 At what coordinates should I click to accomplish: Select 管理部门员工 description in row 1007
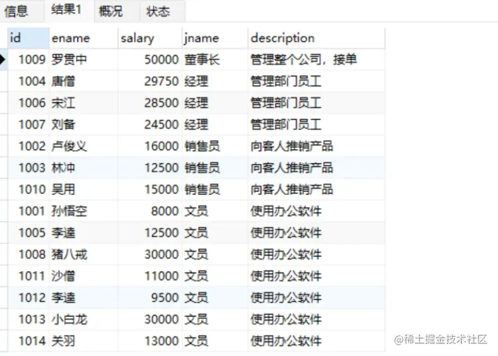(x=316, y=125)
